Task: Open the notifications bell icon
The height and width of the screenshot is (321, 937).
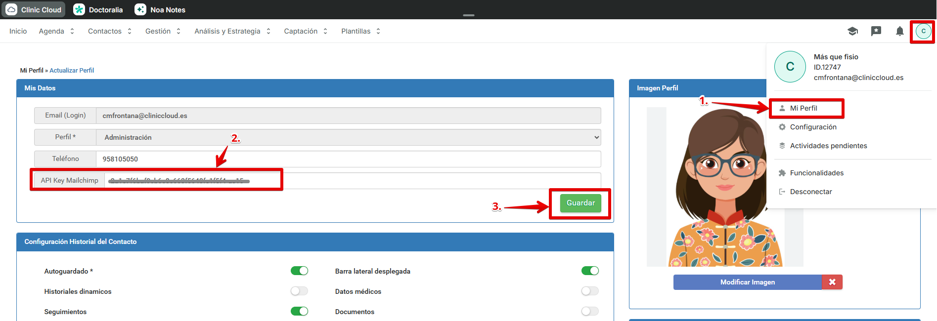Action: tap(899, 31)
